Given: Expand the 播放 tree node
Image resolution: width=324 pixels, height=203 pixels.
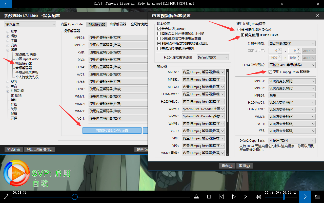Looking at the screenshot, I should [x=8, y=36].
